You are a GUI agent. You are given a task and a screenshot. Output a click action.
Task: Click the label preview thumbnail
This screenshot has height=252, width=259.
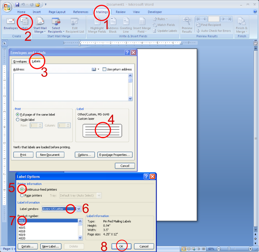102,131
